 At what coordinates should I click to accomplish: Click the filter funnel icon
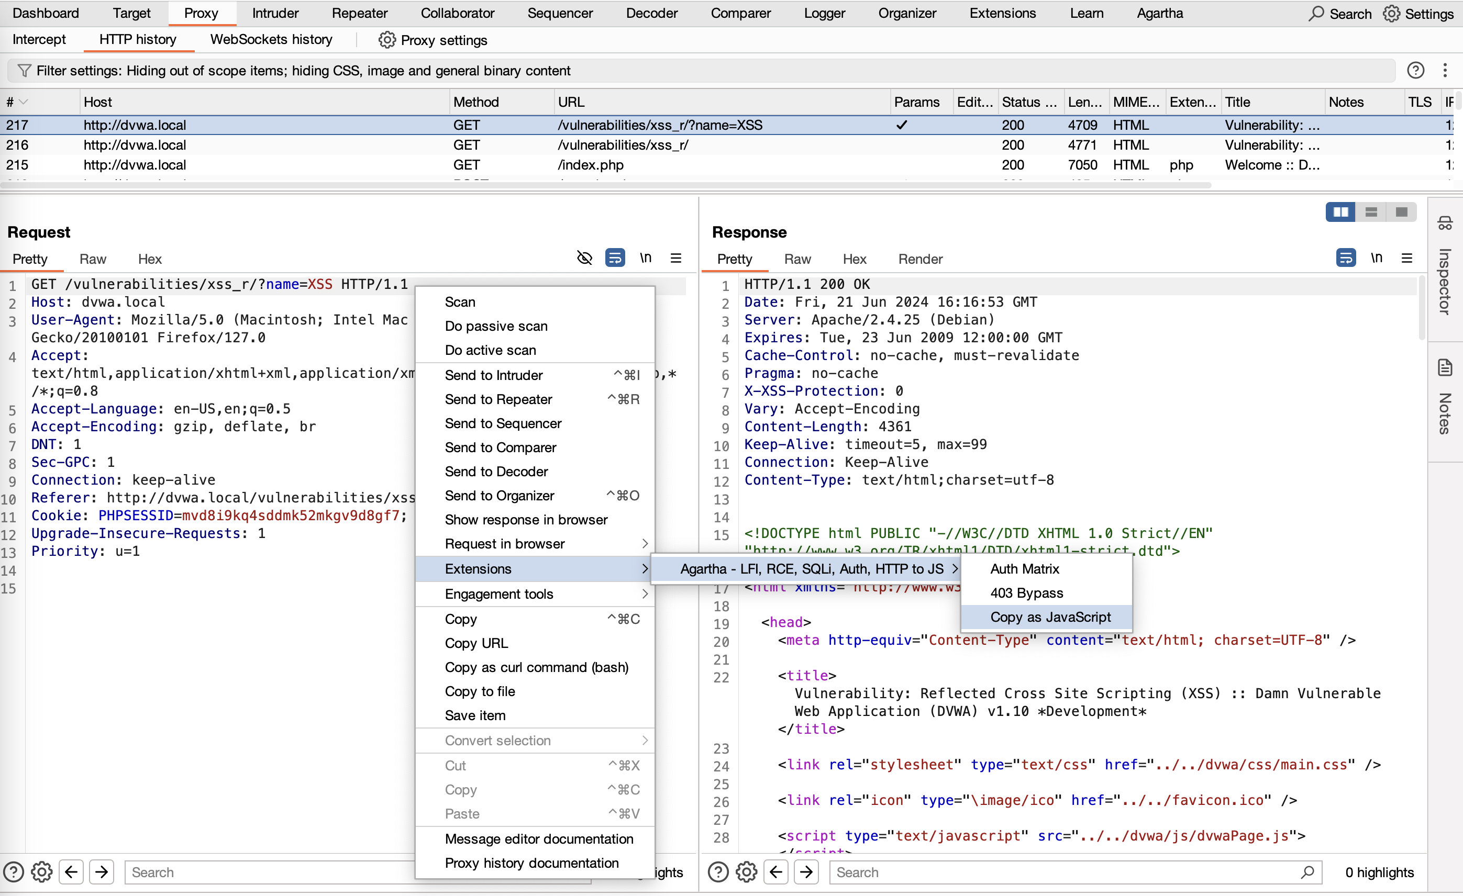(24, 71)
